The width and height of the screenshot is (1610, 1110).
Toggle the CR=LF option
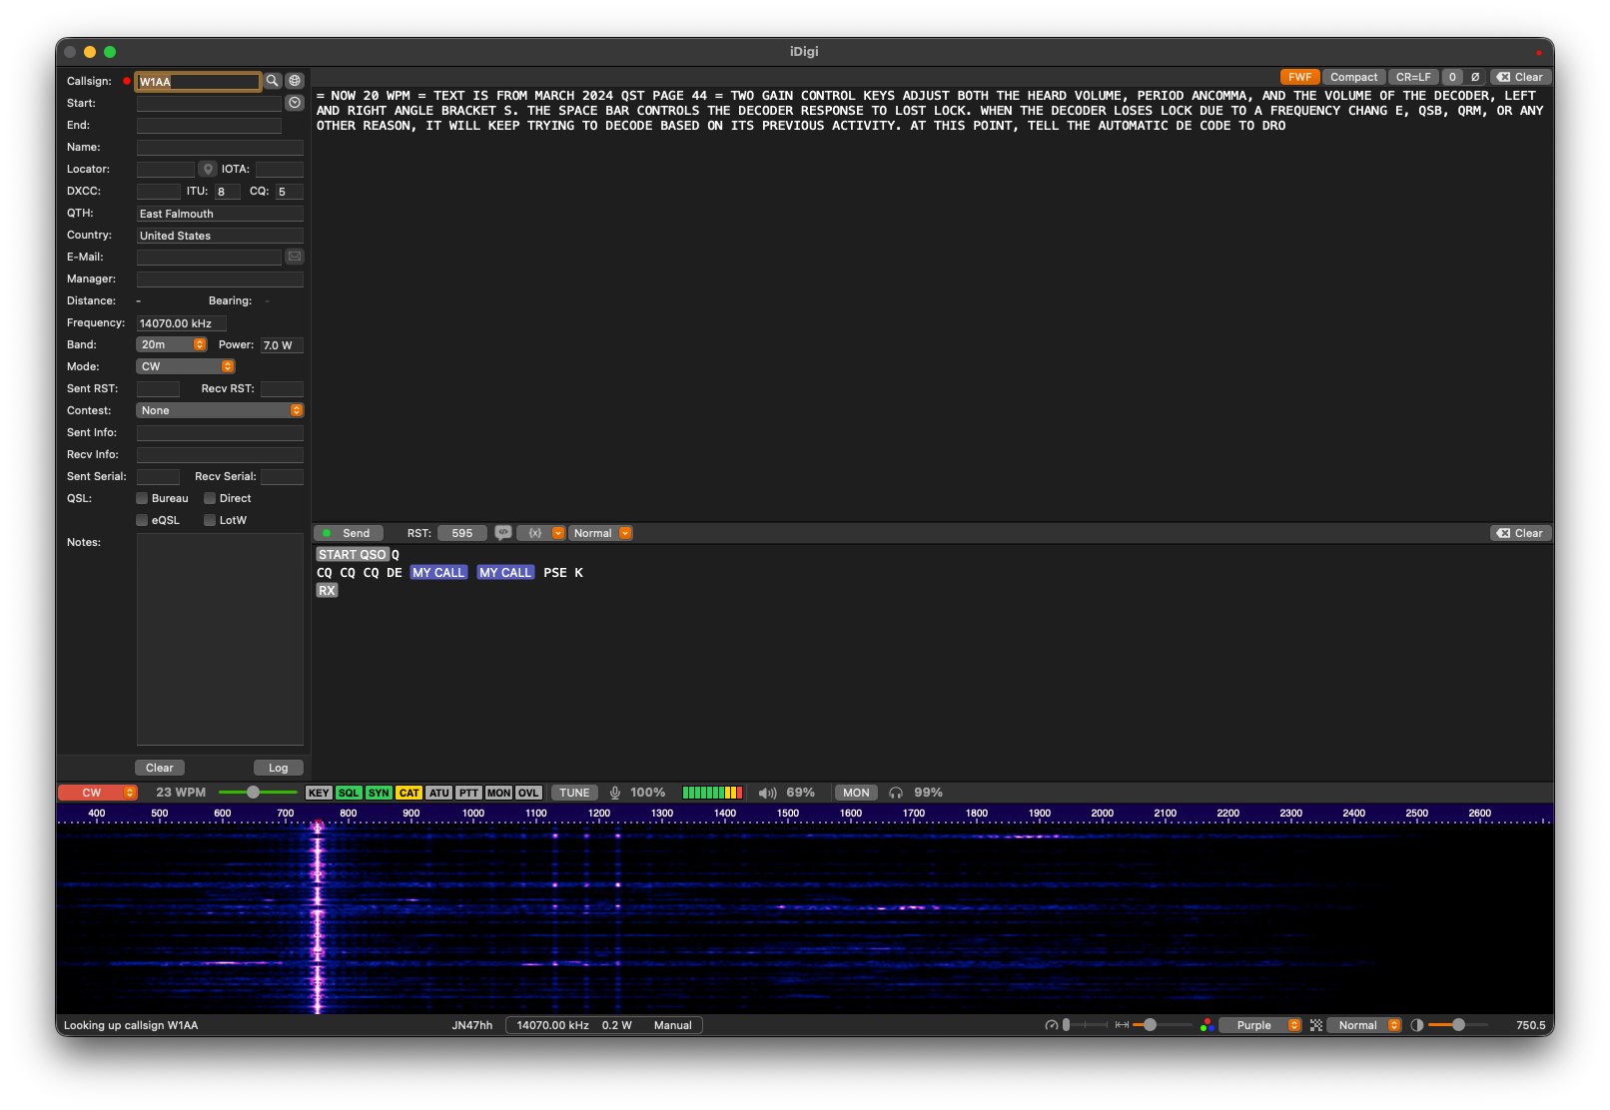tap(1413, 77)
